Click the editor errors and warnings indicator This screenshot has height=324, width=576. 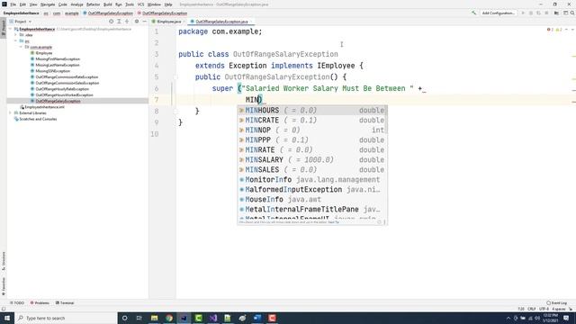(554, 30)
